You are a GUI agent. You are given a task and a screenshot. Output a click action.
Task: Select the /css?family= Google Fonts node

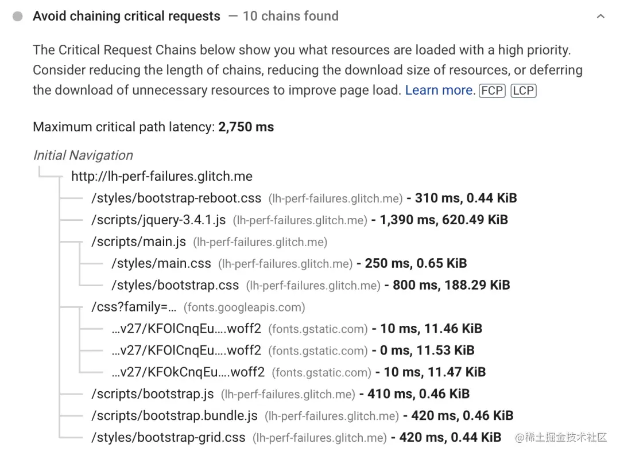[134, 307]
